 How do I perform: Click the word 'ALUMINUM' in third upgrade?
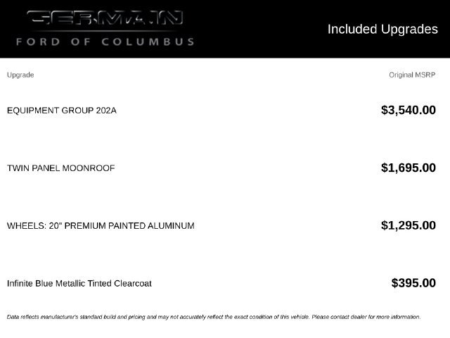[171, 226]
